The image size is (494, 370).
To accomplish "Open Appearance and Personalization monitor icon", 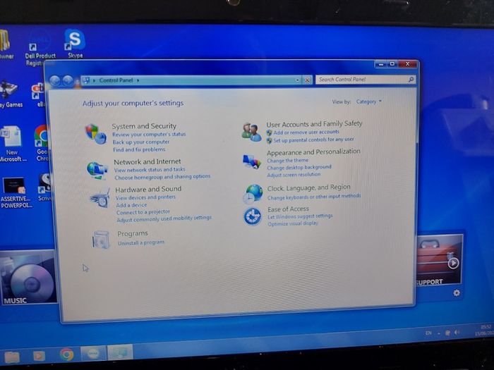I will point(252,161).
